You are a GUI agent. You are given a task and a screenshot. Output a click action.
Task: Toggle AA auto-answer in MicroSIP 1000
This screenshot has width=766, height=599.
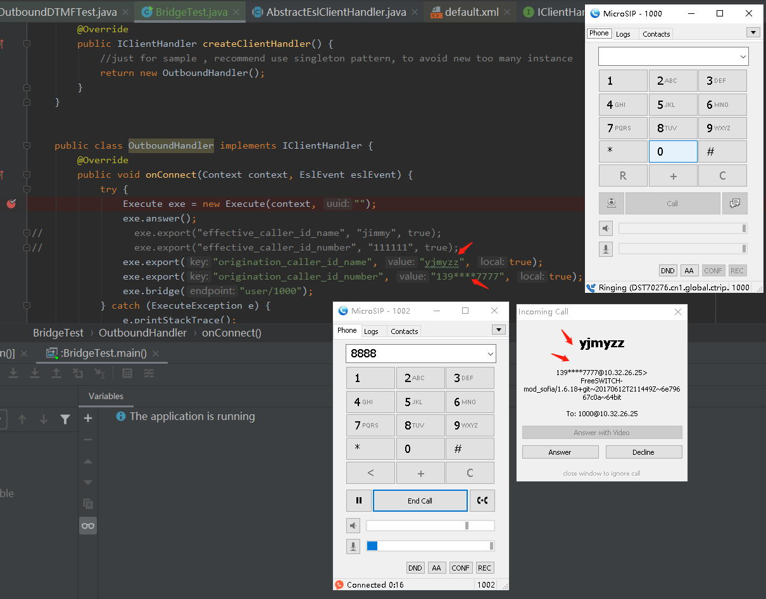tap(689, 271)
